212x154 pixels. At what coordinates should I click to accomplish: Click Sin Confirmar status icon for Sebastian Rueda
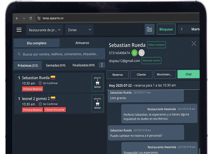click(x=40, y=83)
